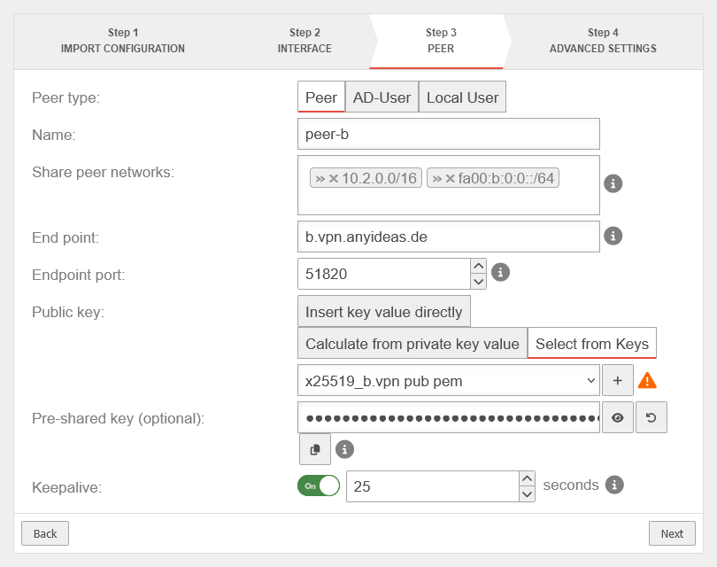Copy the pre-shared key to clipboard
The width and height of the screenshot is (717, 567).
pyautogui.click(x=315, y=449)
